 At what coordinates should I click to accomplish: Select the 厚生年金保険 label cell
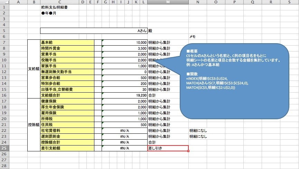pos(67,107)
